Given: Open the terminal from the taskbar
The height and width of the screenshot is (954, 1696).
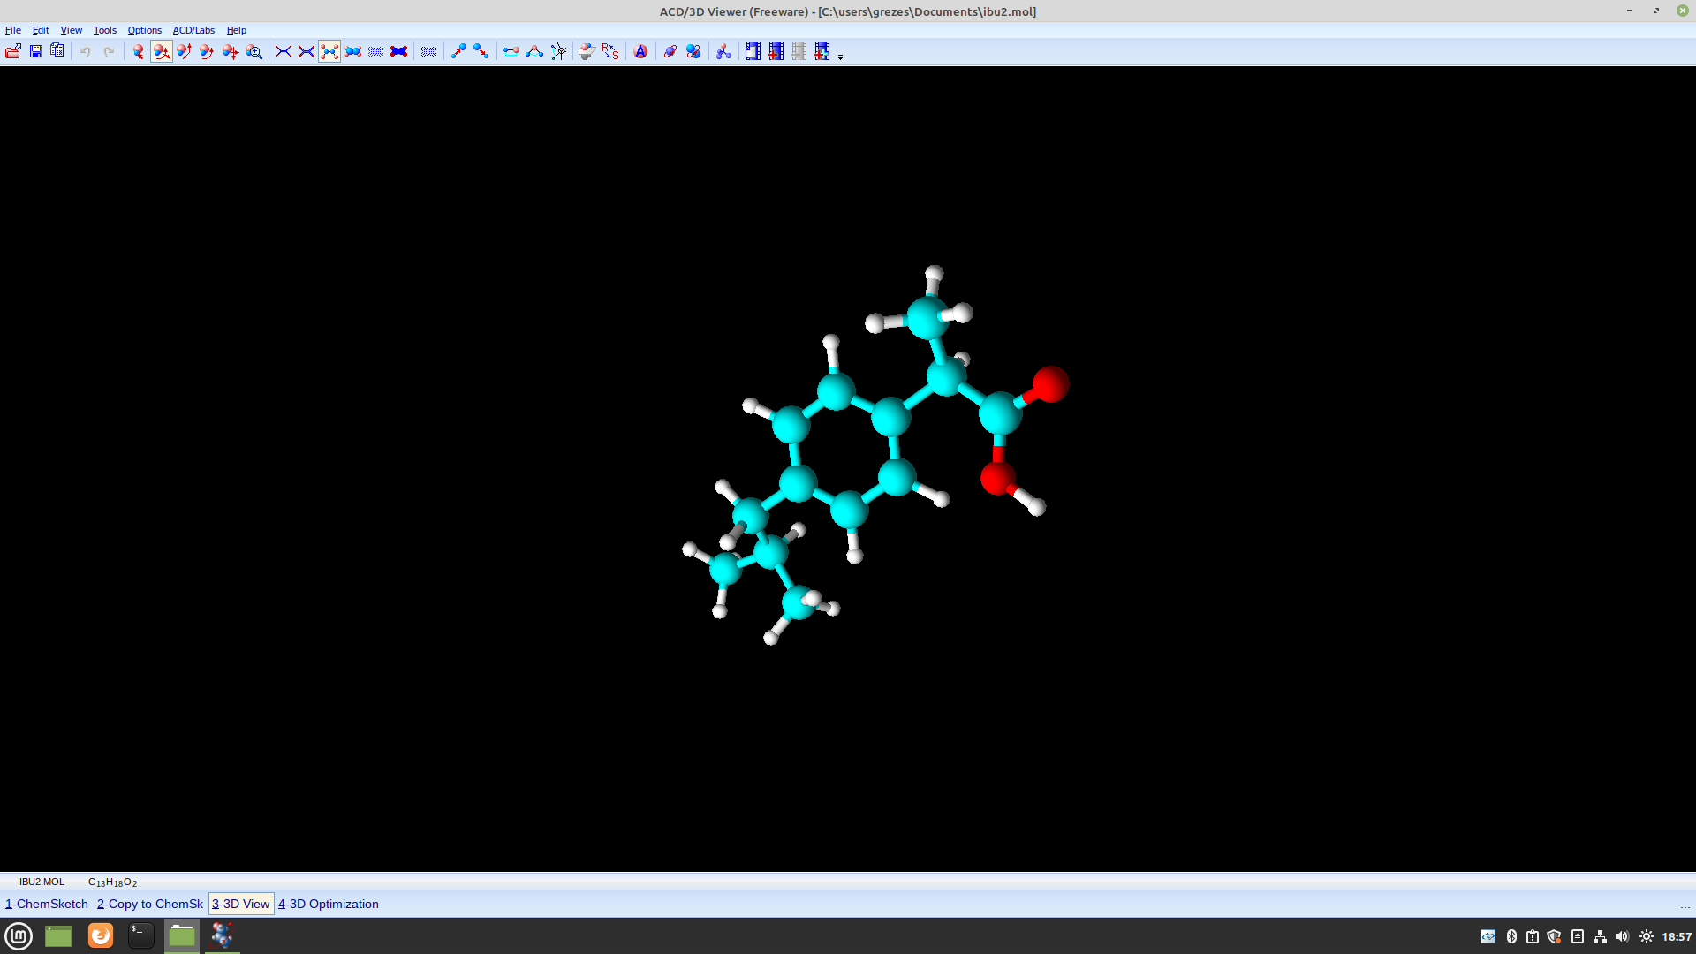Looking at the screenshot, I should coord(140,935).
